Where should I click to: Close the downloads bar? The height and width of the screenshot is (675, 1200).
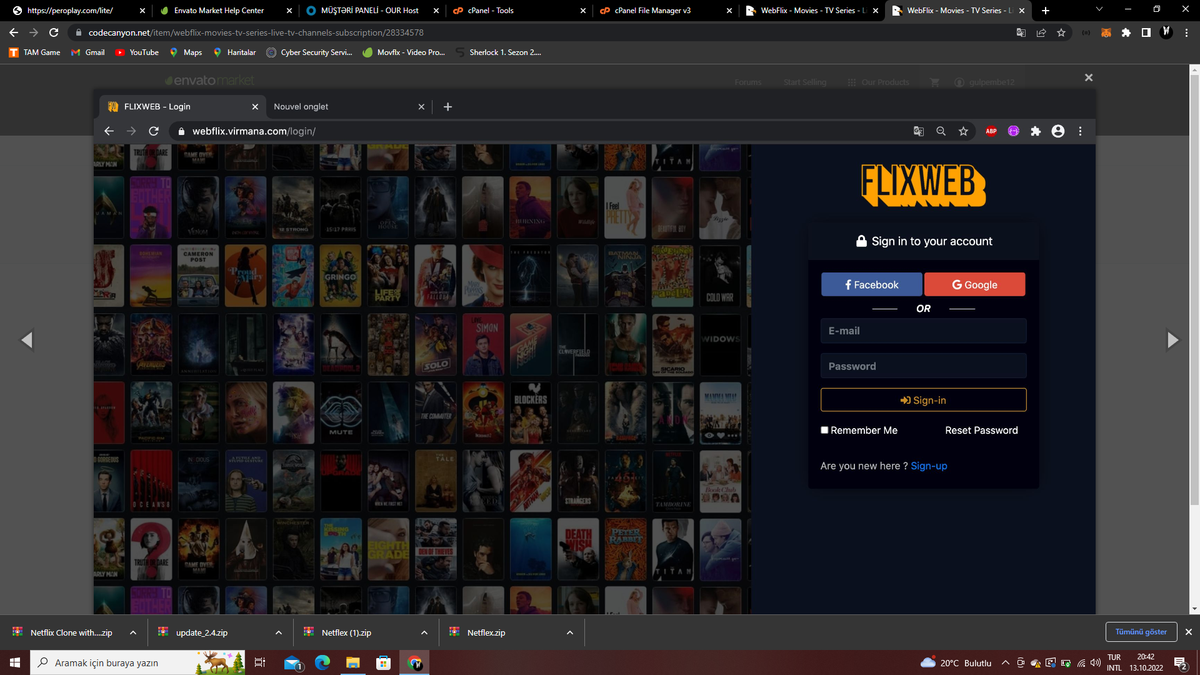coord(1189,632)
